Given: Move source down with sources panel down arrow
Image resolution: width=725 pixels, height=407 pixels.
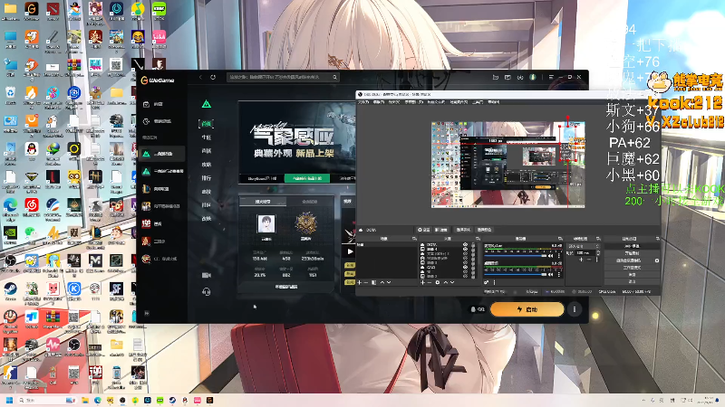Looking at the screenshot, I should point(452,282).
